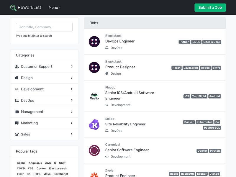Click code icon under Senior Software Engineer
The height and width of the screenshot is (177, 236).
[x=107, y=157]
